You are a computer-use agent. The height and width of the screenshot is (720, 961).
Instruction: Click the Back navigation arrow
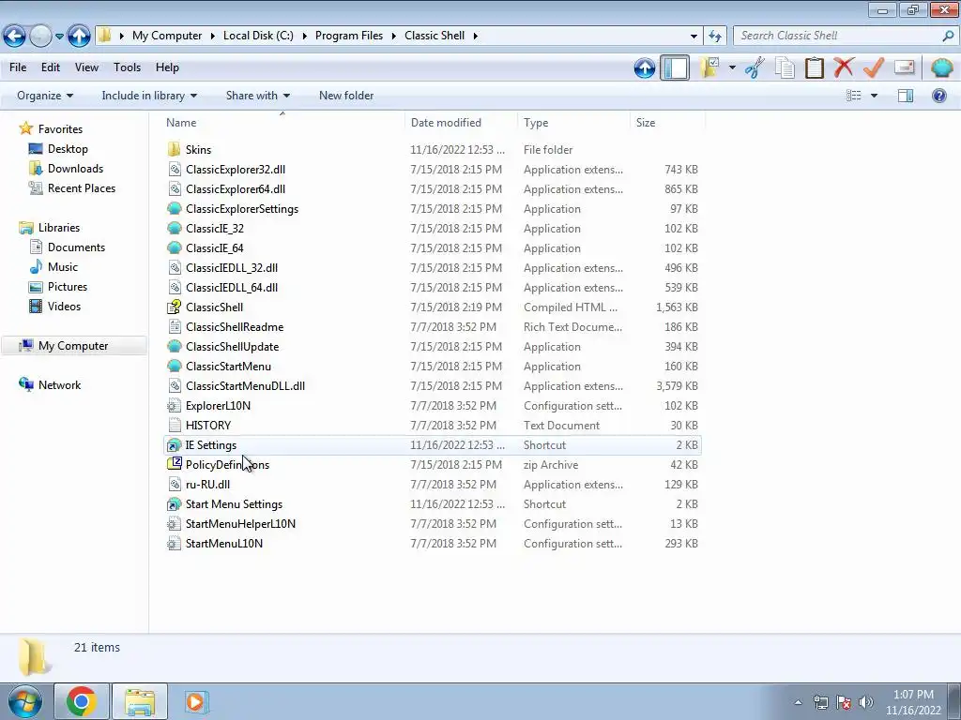coord(15,37)
